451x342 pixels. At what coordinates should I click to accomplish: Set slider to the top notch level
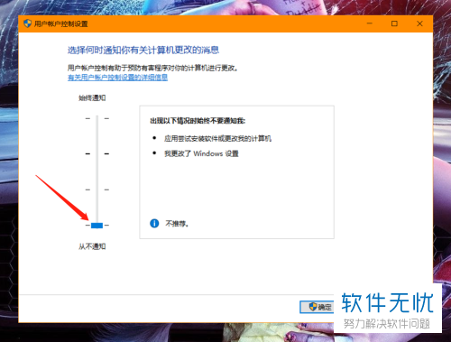point(97,118)
